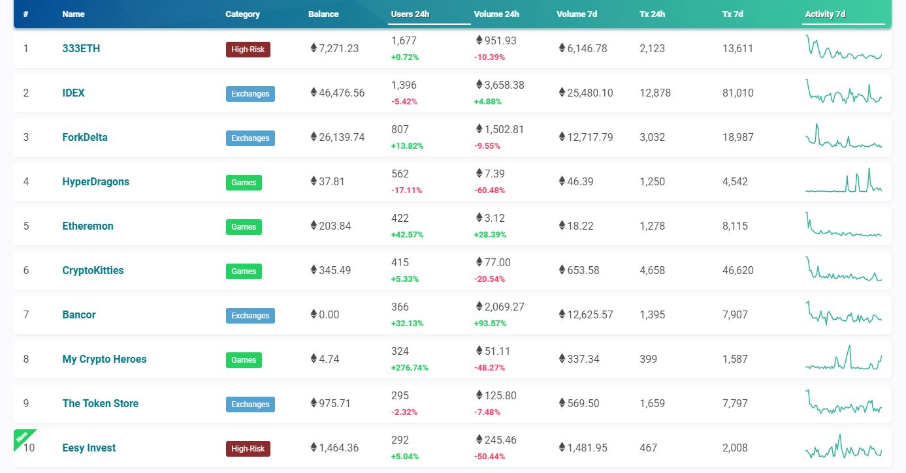Select the balance value 7,271.23
This screenshot has width=906, height=473.
pyautogui.click(x=339, y=49)
